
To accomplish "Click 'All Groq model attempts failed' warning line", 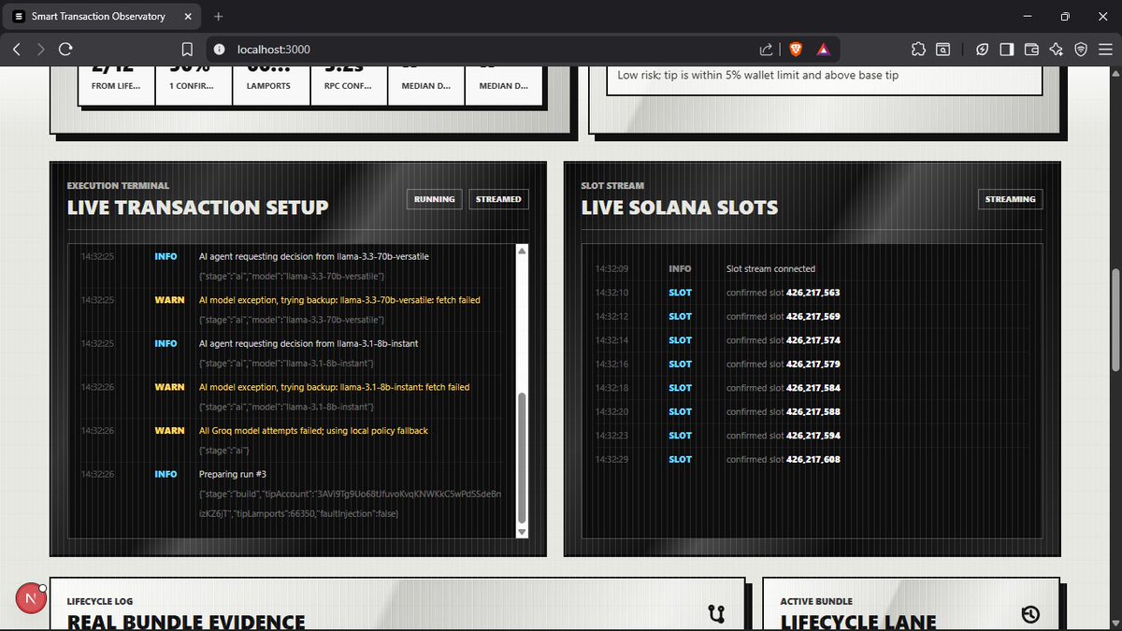I will [x=313, y=431].
